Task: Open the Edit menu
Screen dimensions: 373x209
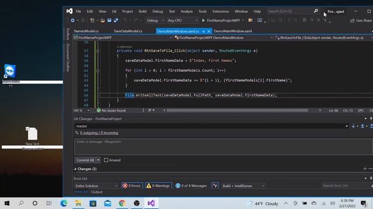Action: click(90, 12)
